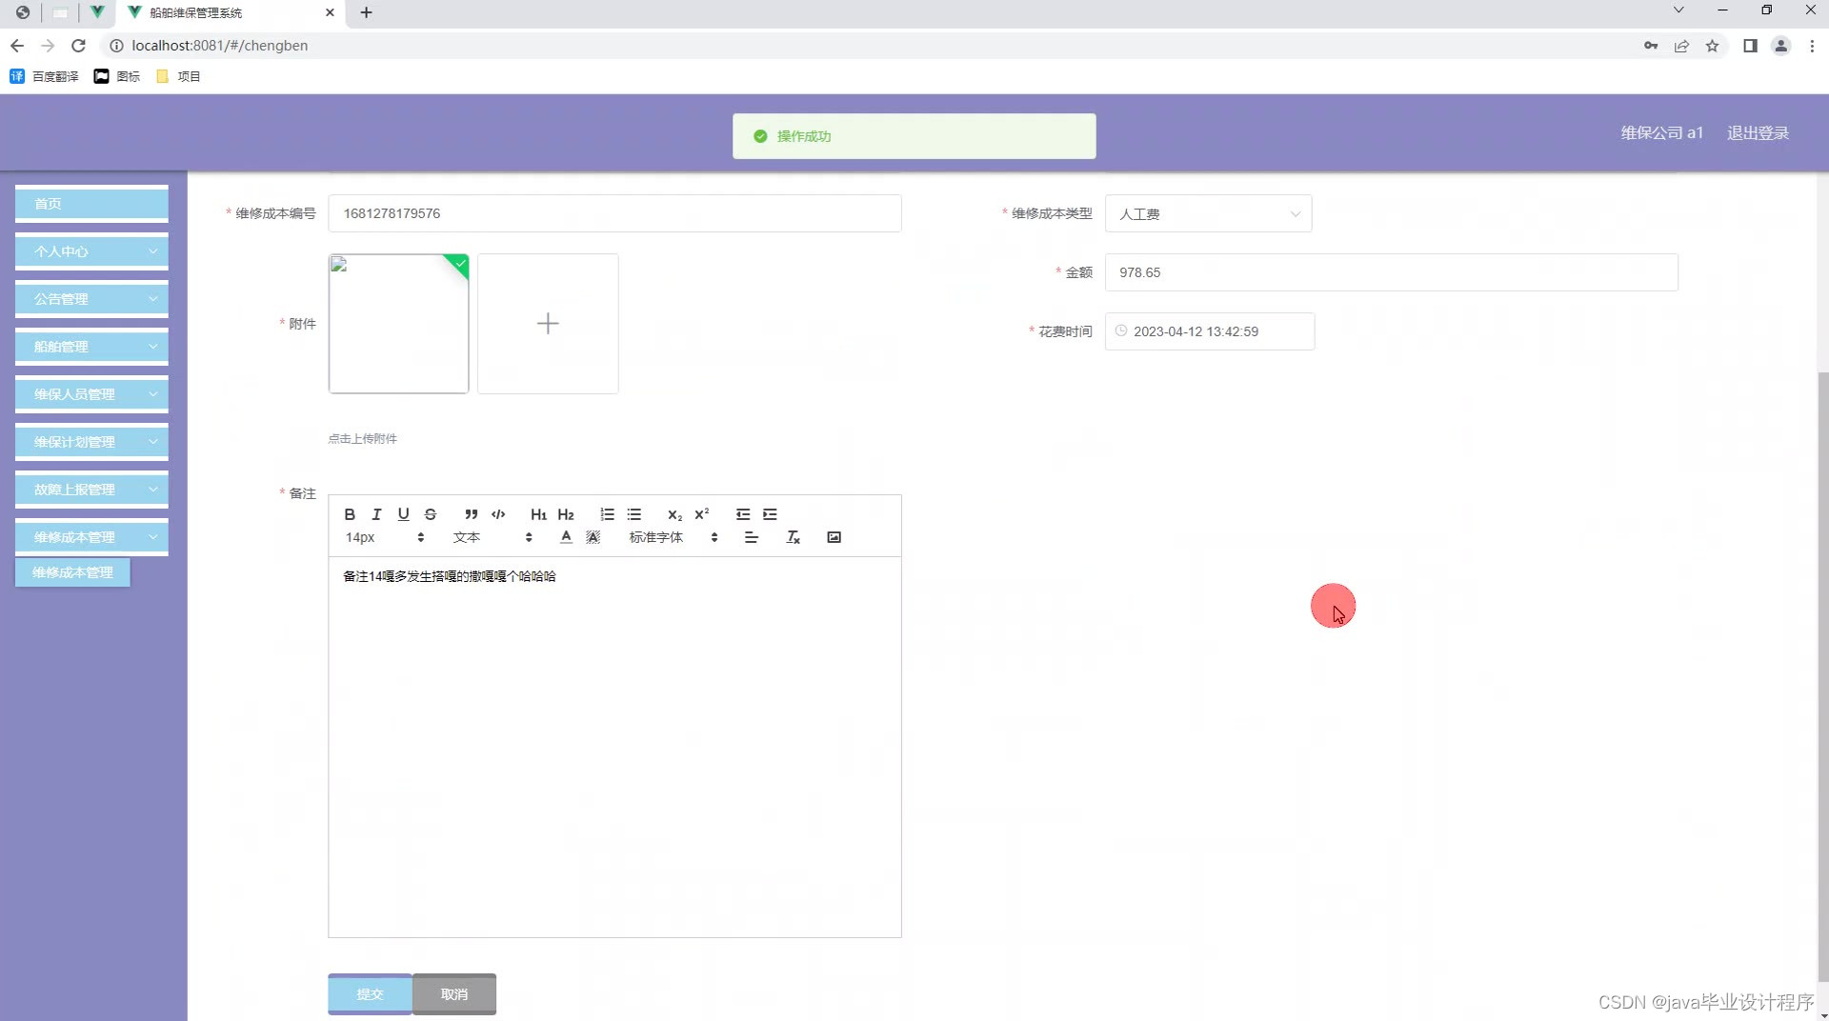The image size is (1829, 1021).
Task: Expand the 故障上报管理 sidebar section
Action: [90, 489]
